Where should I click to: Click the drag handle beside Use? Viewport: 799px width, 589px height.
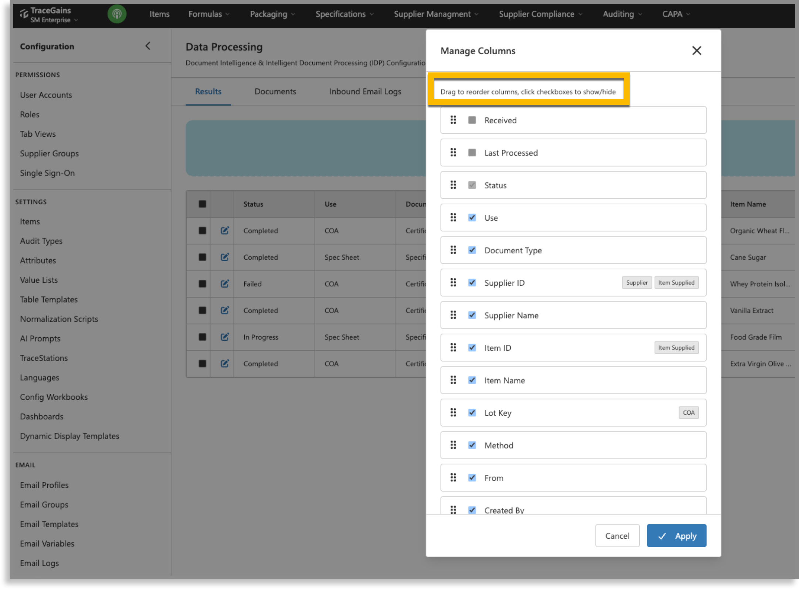pyautogui.click(x=453, y=218)
